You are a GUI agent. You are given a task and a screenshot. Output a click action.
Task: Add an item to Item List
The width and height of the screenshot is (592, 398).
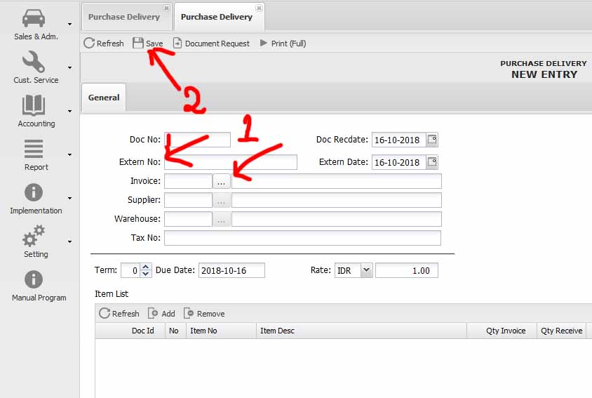pyautogui.click(x=162, y=314)
